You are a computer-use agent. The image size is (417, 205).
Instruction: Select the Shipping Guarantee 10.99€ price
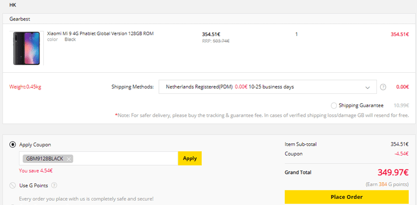(x=401, y=106)
